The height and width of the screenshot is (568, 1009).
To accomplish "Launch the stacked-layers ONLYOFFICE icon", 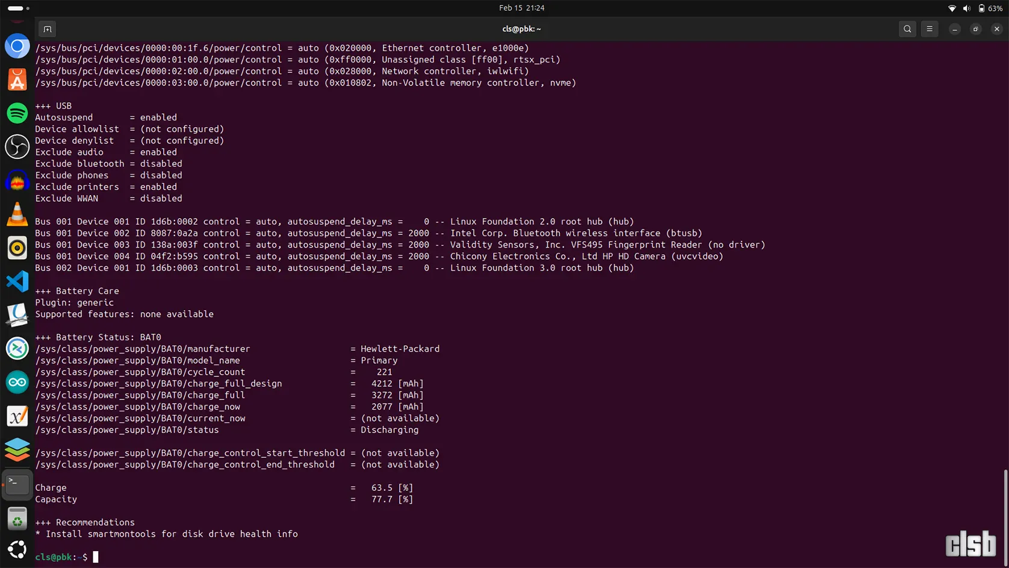I will [x=17, y=449].
